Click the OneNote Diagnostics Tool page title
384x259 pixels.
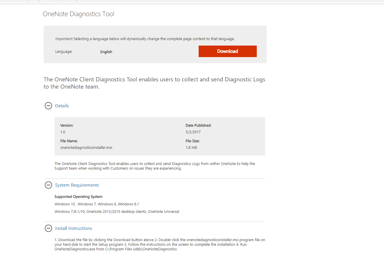(x=78, y=14)
